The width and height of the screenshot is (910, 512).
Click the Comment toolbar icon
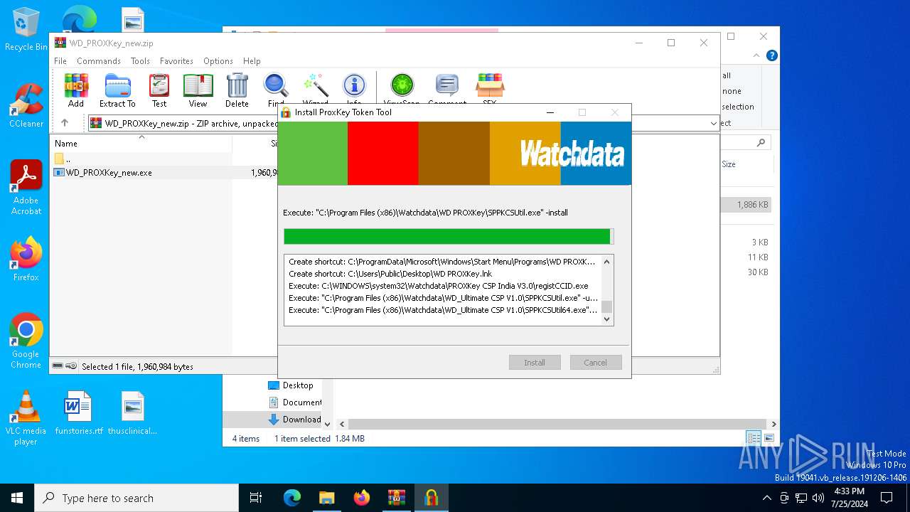(x=447, y=89)
